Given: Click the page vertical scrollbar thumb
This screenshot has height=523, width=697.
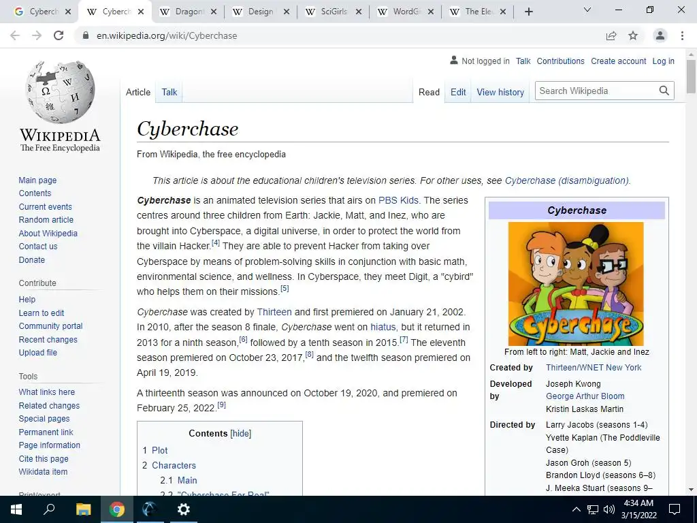Looking at the screenshot, I should click(x=691, y=76).
